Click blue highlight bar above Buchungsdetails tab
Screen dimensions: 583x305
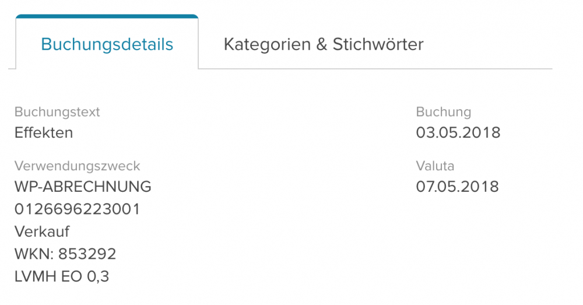(x=107, y=16)
